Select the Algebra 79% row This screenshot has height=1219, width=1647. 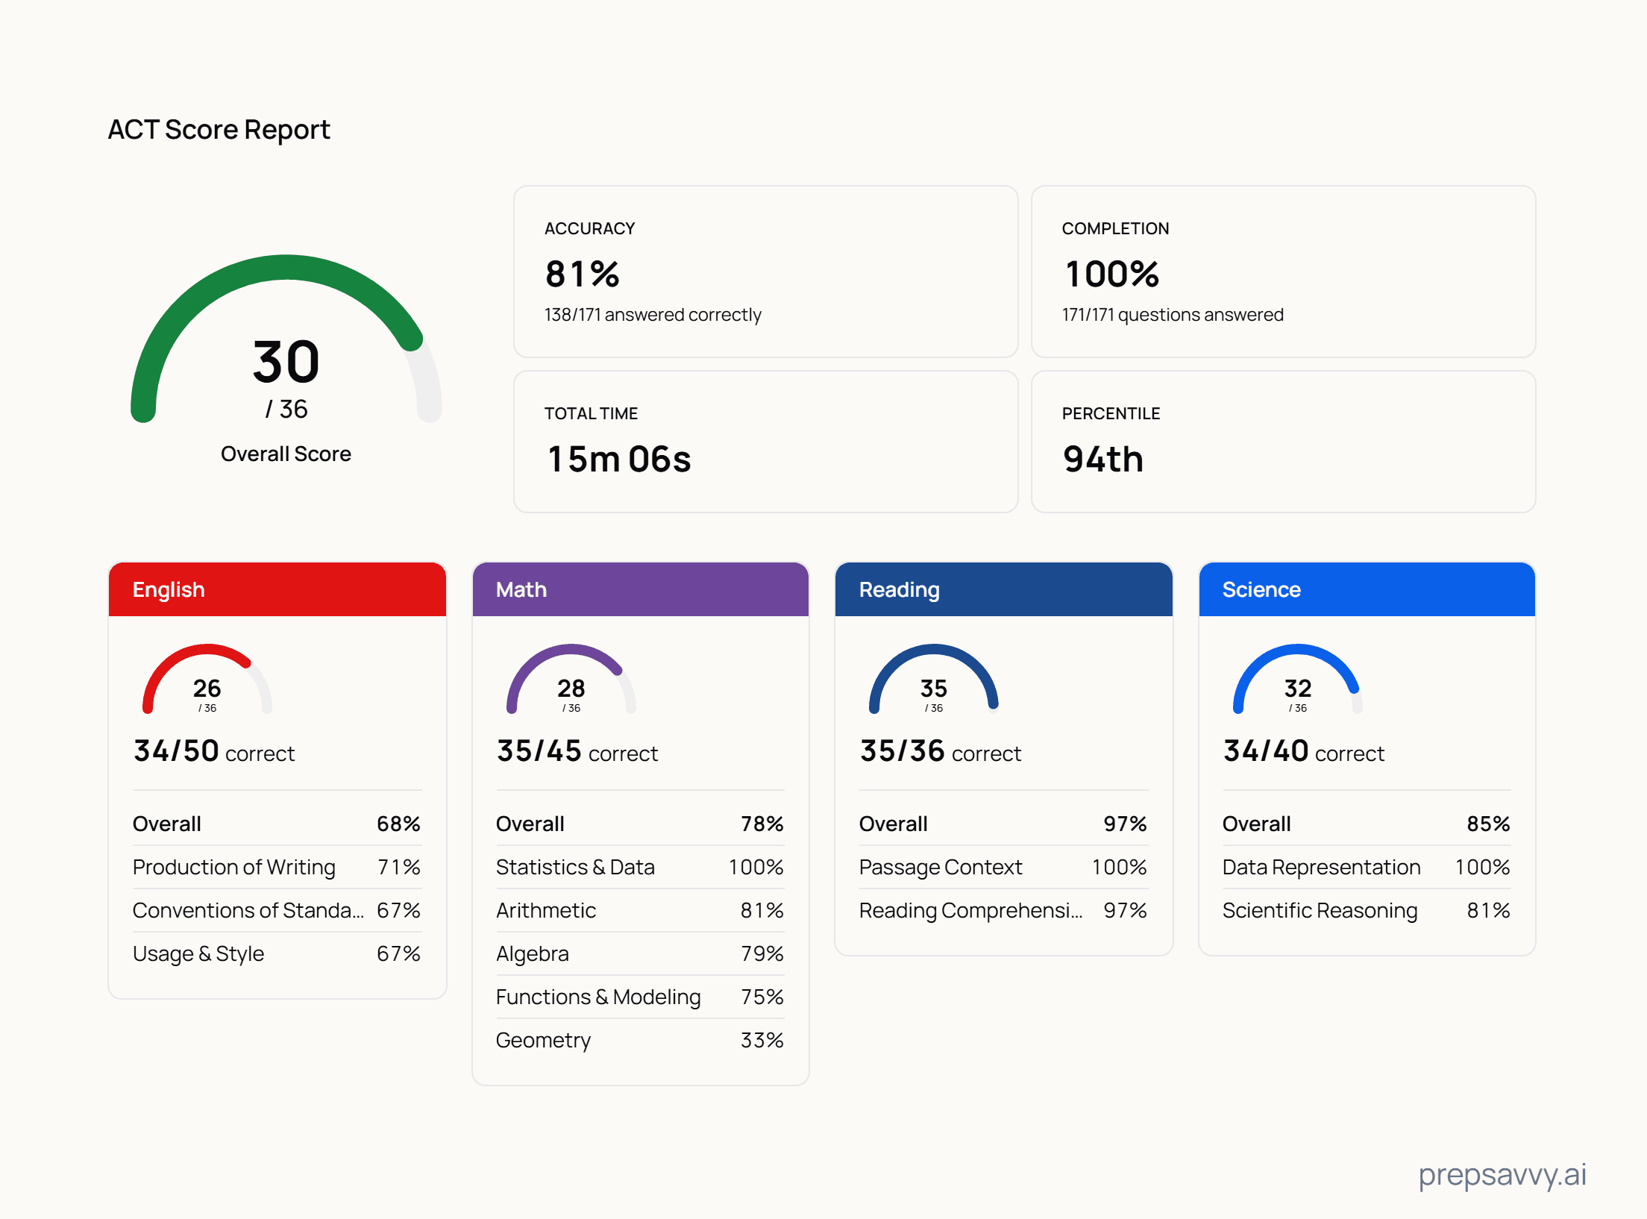[x=641, y=953]
